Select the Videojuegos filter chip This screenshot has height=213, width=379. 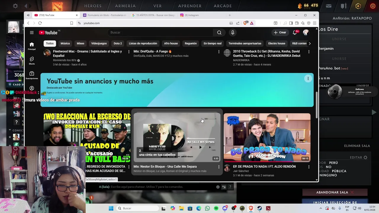99,43
